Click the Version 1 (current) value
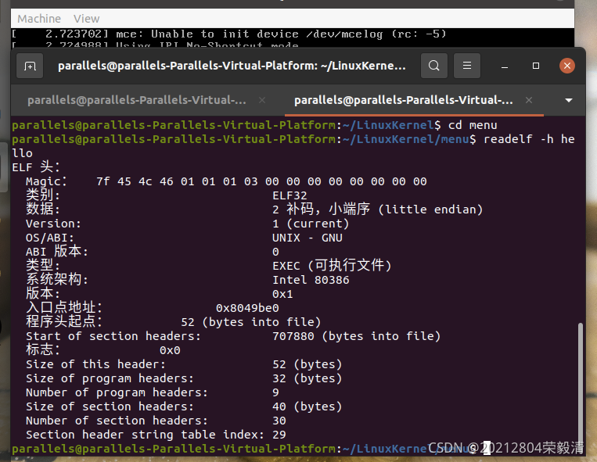Image resolution: width=597 pixels, height=462 pixels. pyautogui.click(x=311, y=224)
